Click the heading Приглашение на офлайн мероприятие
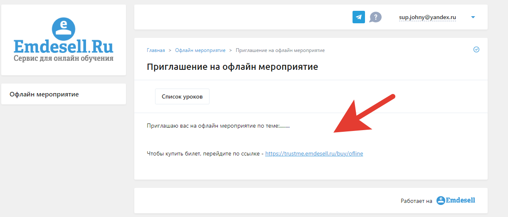508x217 pixels. tap(232, 67)
